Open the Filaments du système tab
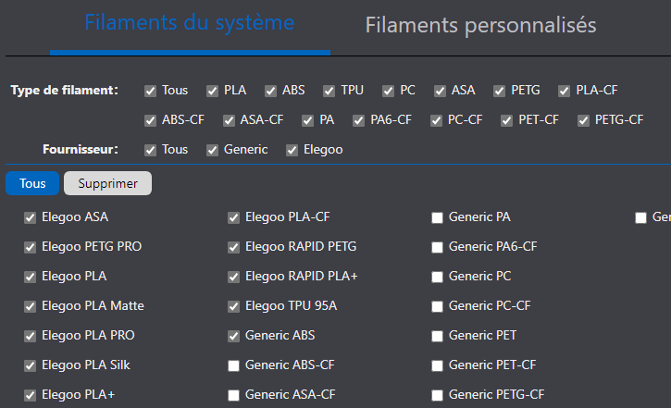The height and width of the screenshot is (408, 671). click(190, 23)
